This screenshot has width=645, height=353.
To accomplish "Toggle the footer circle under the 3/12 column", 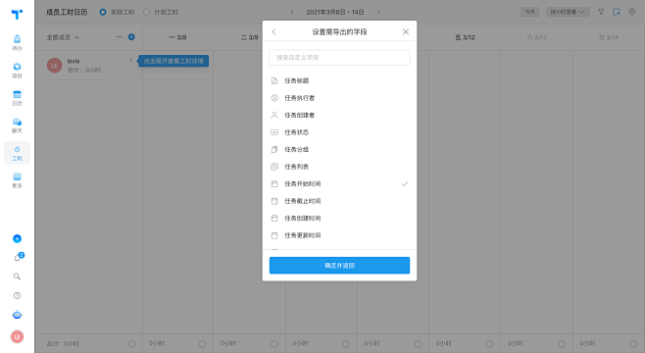I will point(489,343).
